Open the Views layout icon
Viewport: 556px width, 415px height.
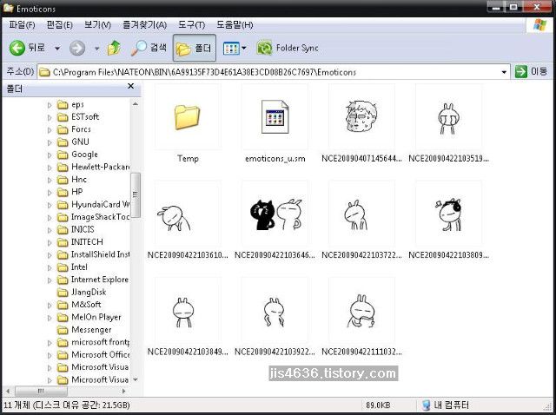pyautogui.click(x=231, y=49)
